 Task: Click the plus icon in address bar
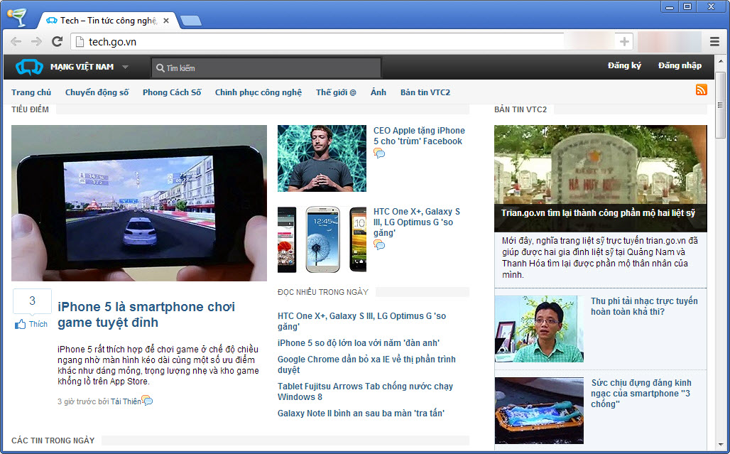[x=624, y=42]
